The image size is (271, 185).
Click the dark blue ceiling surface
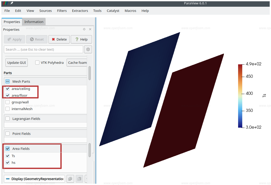pos(140,89)
